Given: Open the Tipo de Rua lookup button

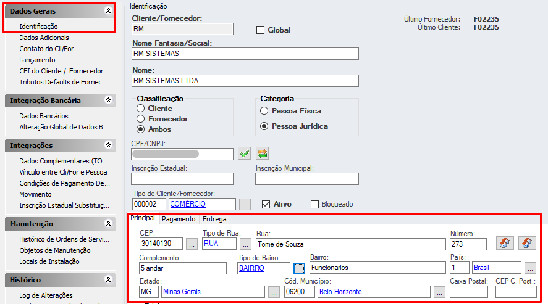Looking at the screenshot, I should coord(245,244).
